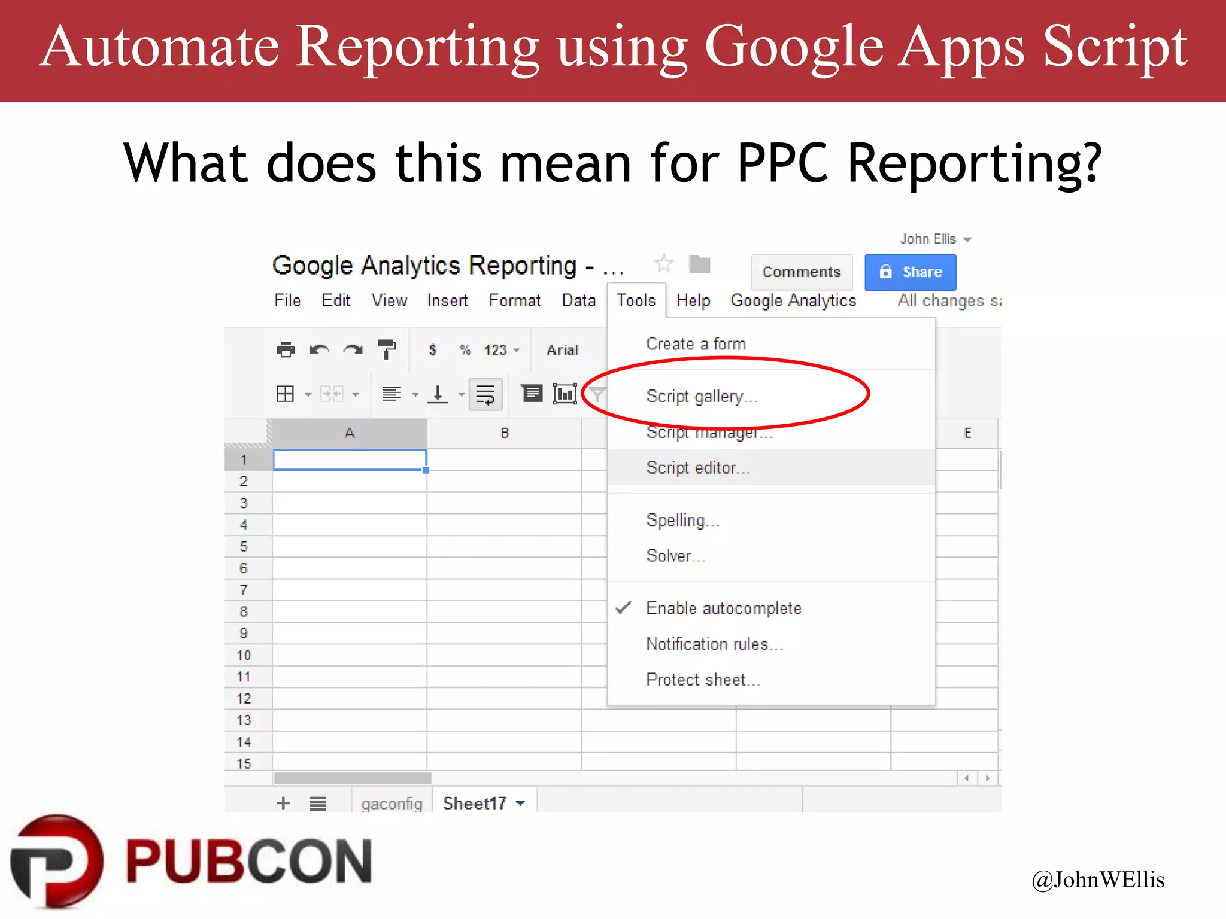The width and height of the screenshot is (1226, 919).
Task: Open the File menu
Action: pos(287,300)
